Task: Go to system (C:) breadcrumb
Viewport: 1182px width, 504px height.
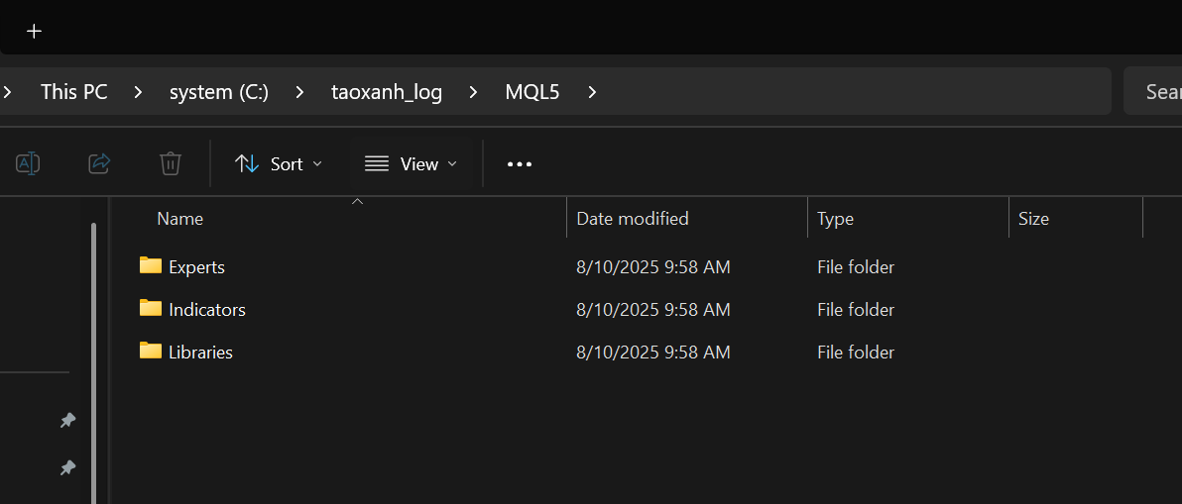Action: click(218, 92)
